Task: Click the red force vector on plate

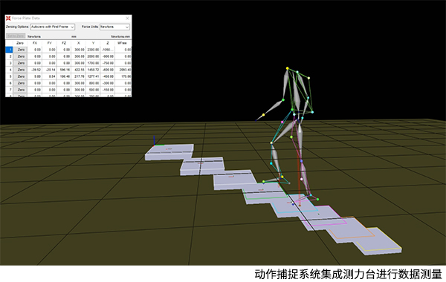Action: [299, 176]
